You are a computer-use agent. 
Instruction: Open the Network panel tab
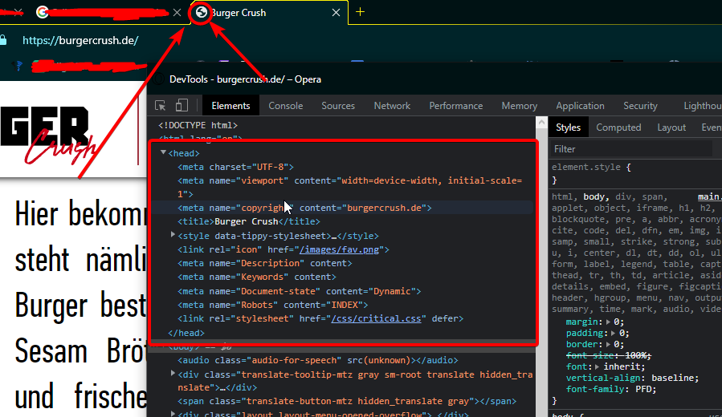coord(392,106)
